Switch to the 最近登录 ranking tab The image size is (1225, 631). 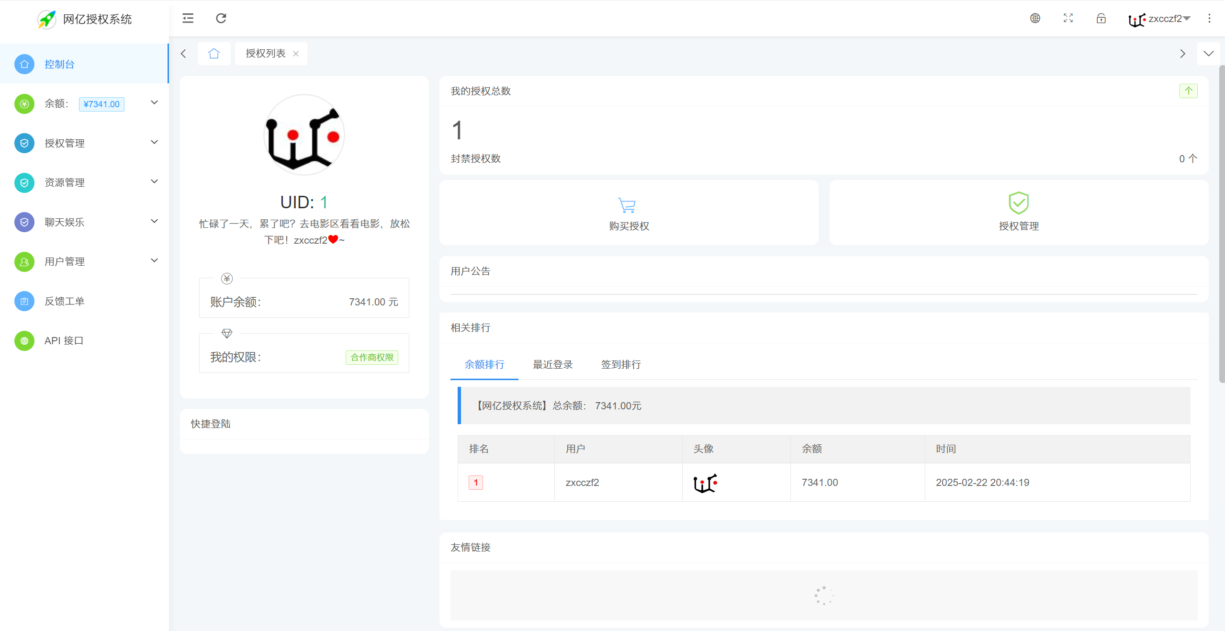click(x=552, y=364)
